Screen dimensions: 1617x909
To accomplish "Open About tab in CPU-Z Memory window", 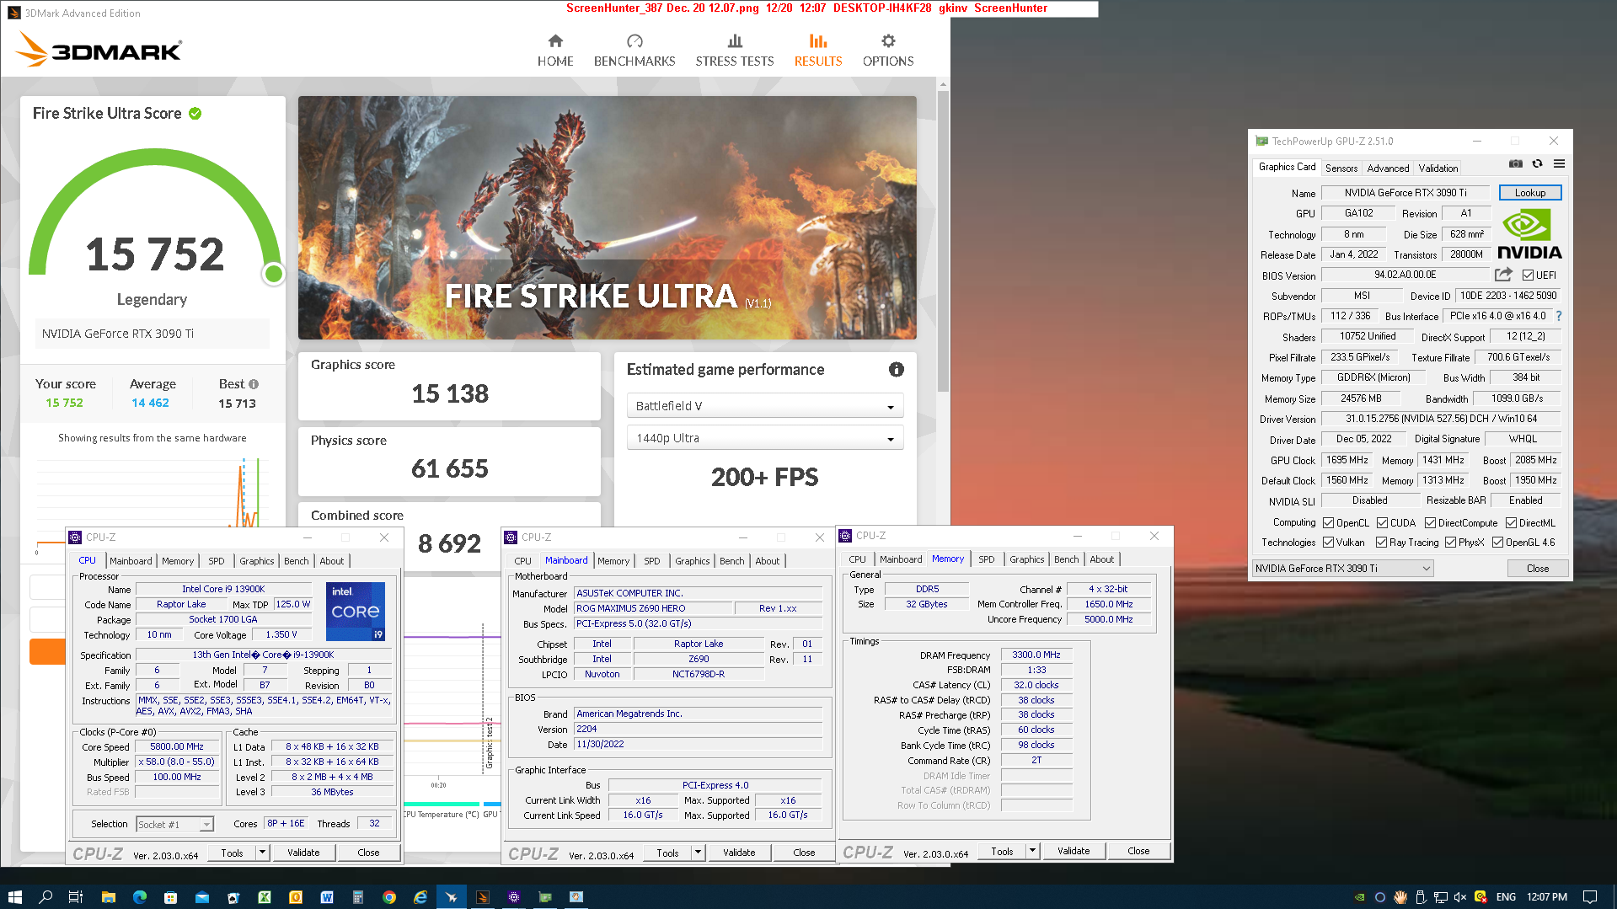I will (x=1101, y=559).
